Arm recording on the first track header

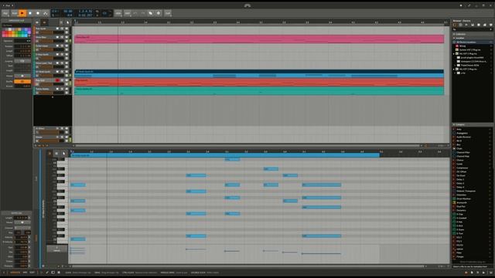(57, 29)
